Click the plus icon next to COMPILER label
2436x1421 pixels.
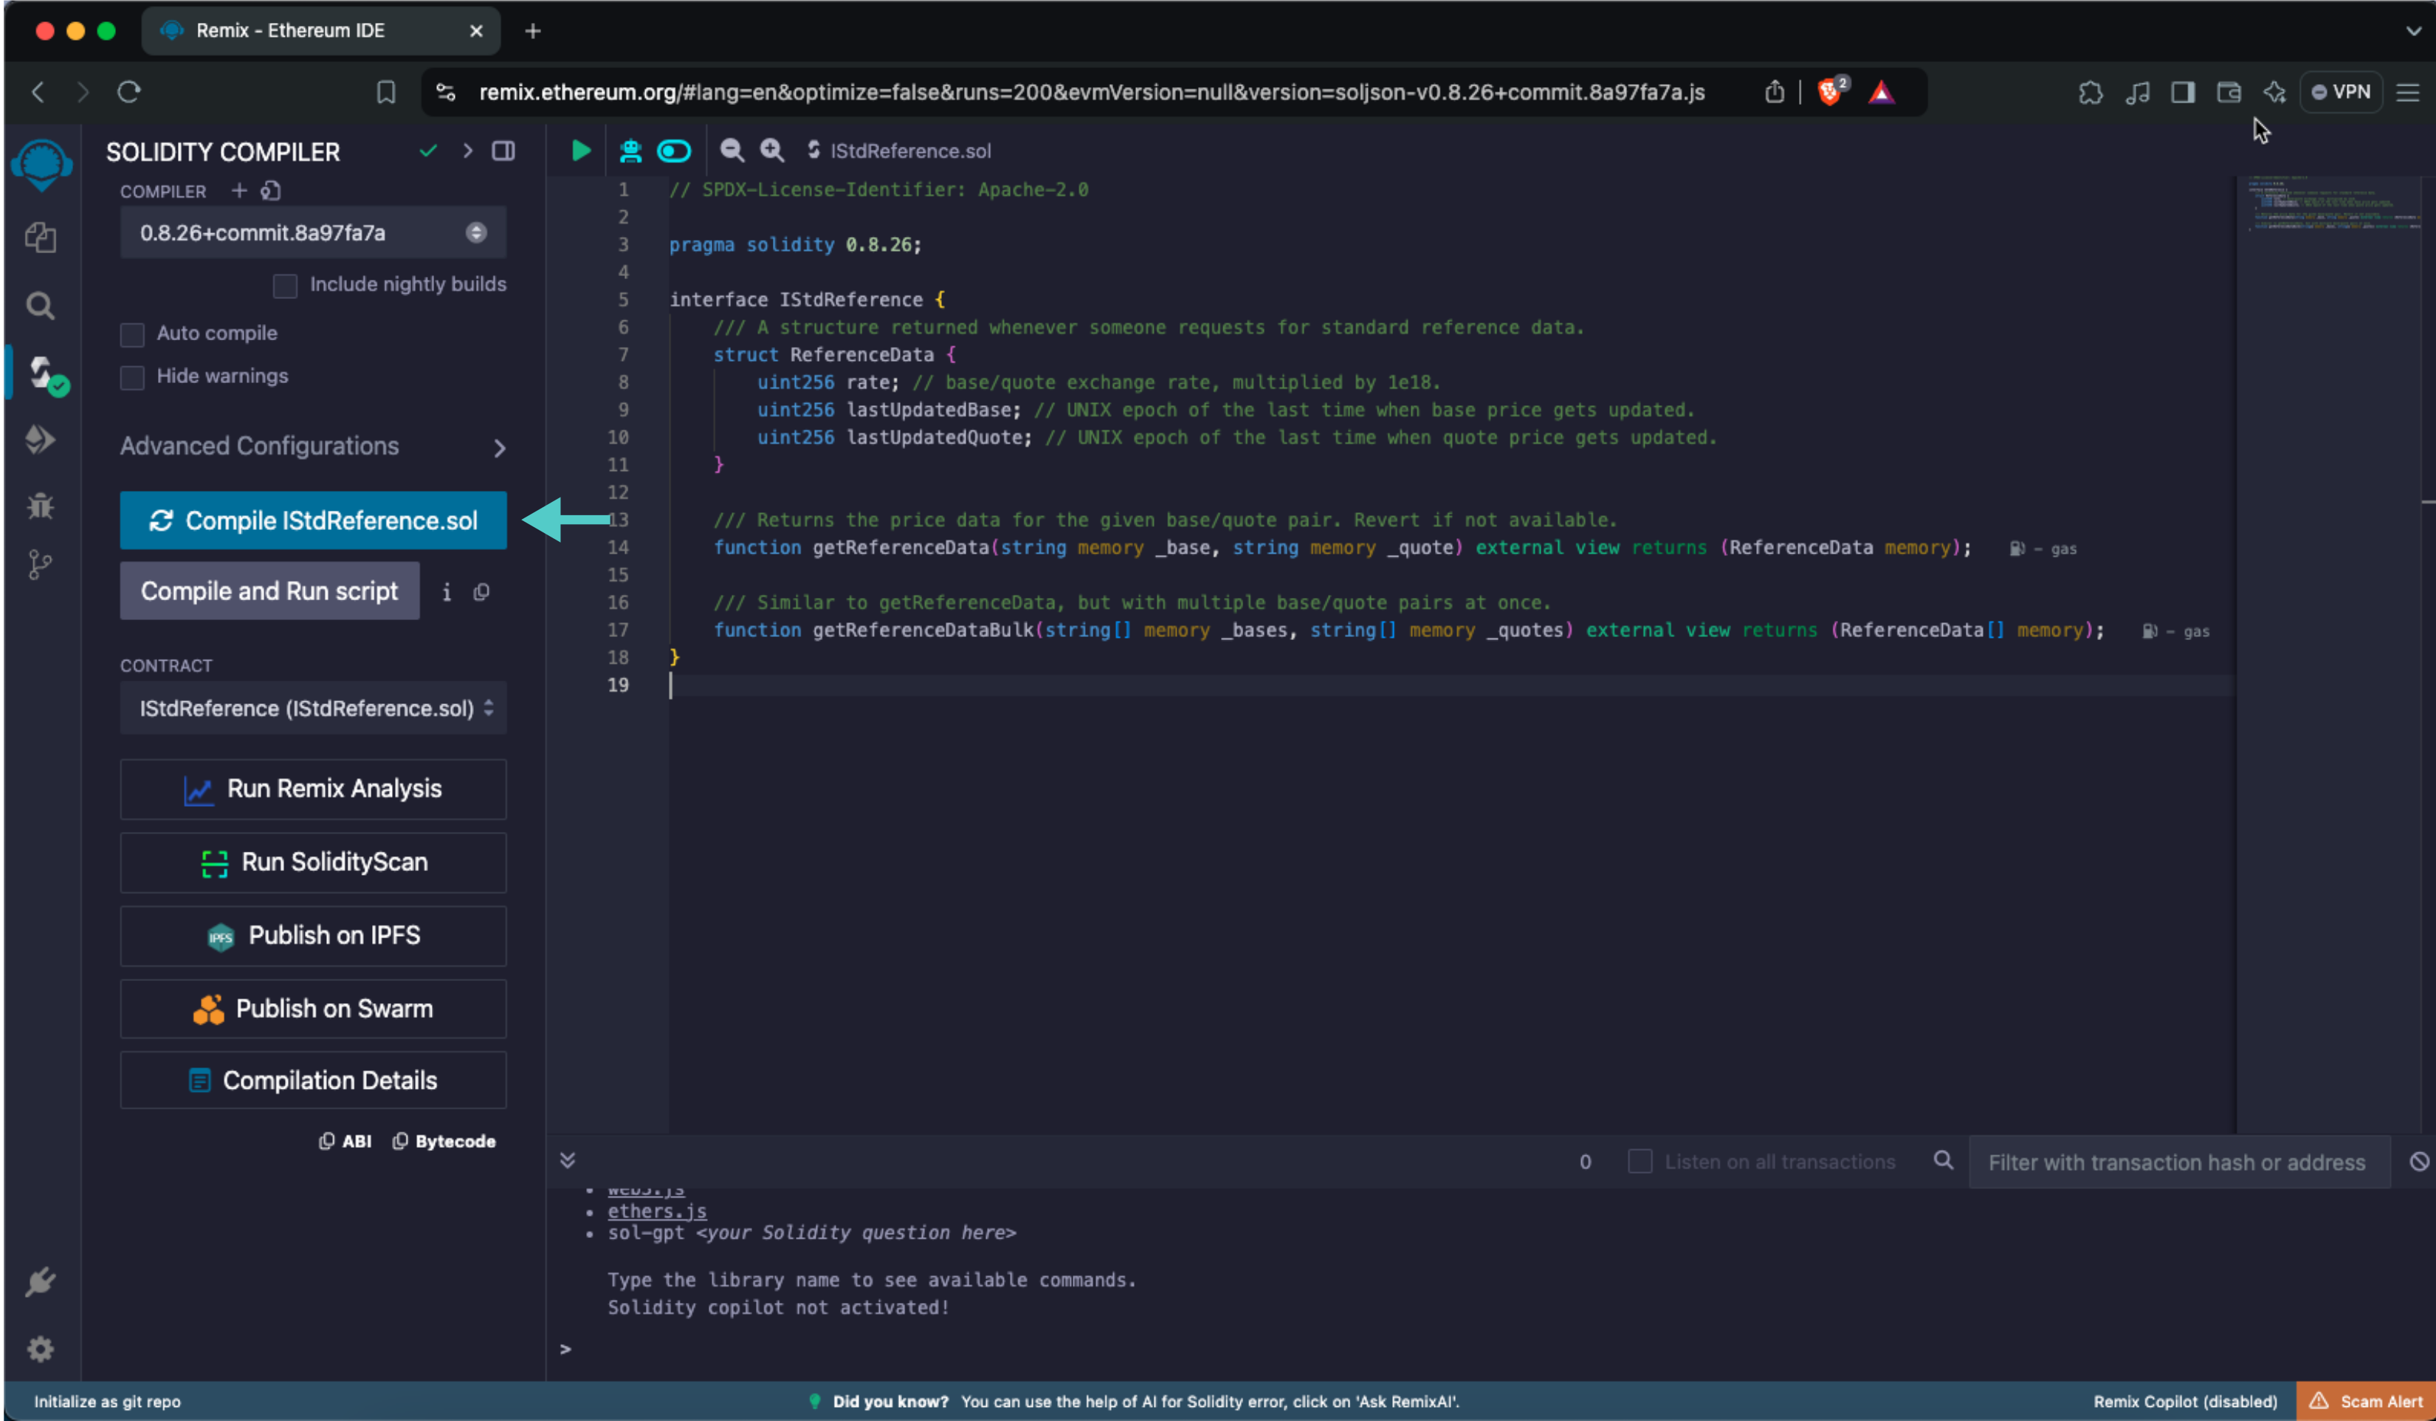238,190
